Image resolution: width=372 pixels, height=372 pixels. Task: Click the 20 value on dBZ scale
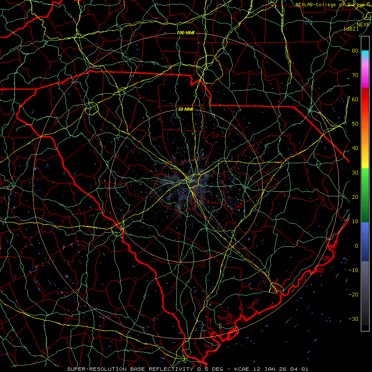pyautogui.click(x=355, y=197)
